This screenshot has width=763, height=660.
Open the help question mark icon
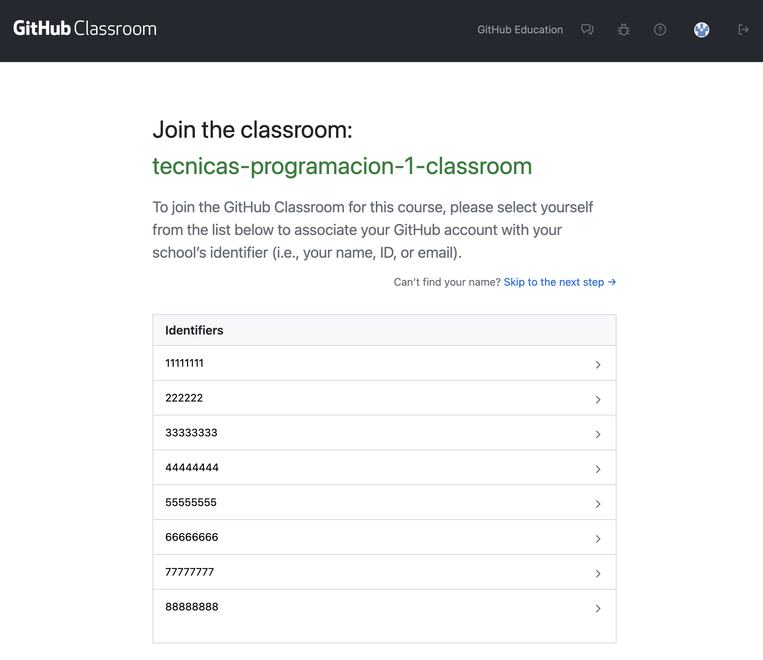tap(660, 30)
